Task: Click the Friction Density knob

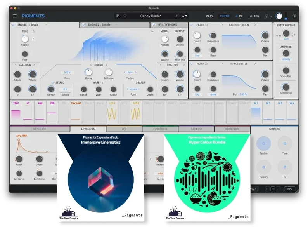Action: (x=164, y=74)
